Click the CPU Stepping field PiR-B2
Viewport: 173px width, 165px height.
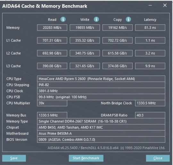(101, 85)
